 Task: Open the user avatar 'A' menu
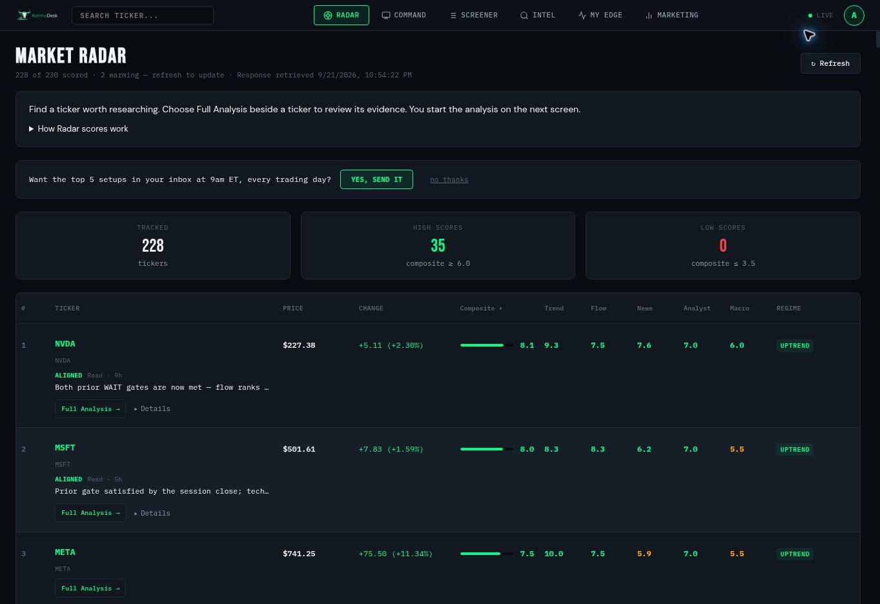[854, 15]
